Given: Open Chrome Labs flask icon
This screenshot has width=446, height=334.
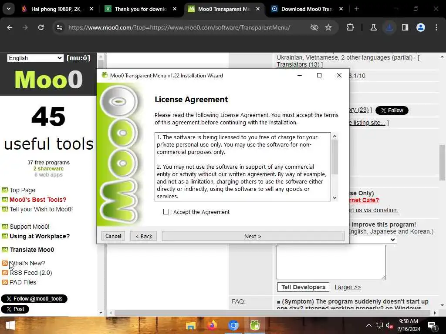Looking at the screenshot, I should [x=373, y=27].
